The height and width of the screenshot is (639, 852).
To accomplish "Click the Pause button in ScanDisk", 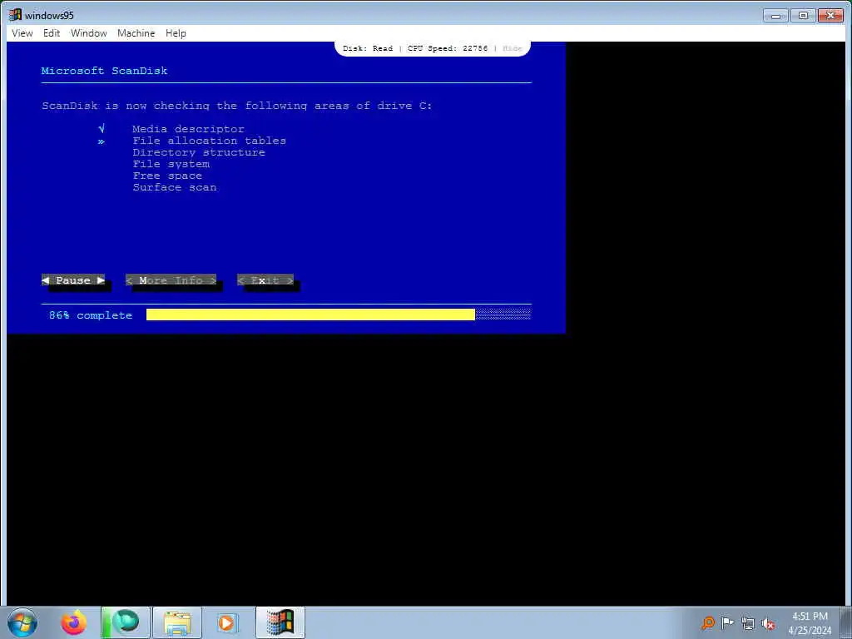I will click(x=73, y=280).
